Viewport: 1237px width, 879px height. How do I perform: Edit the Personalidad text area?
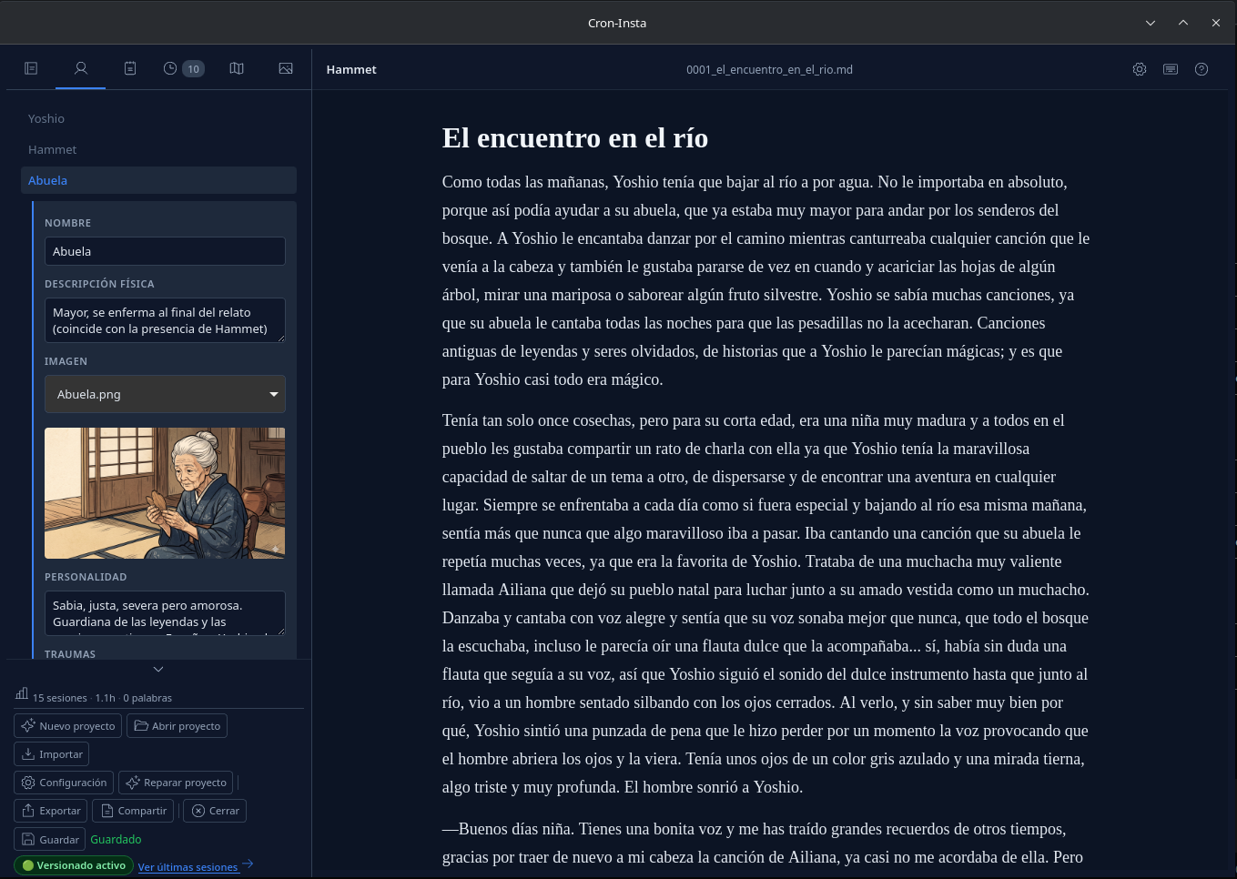click(165, 613)
